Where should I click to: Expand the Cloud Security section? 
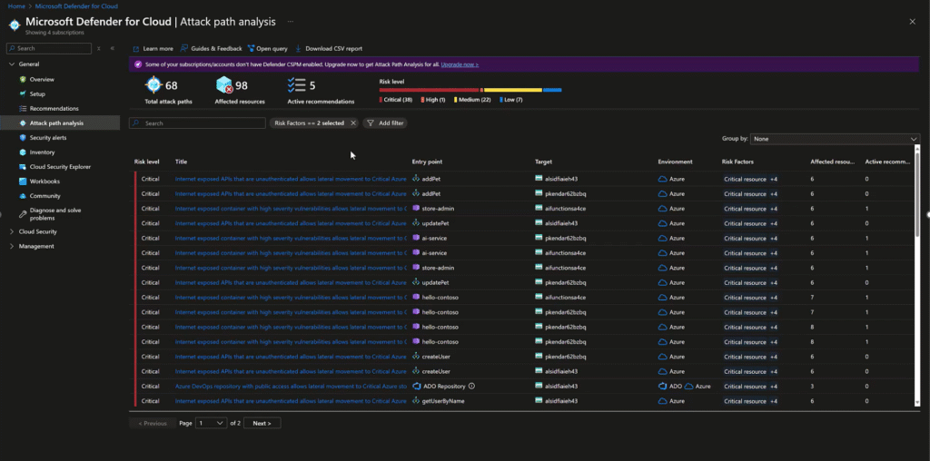[x=11, y=231]
